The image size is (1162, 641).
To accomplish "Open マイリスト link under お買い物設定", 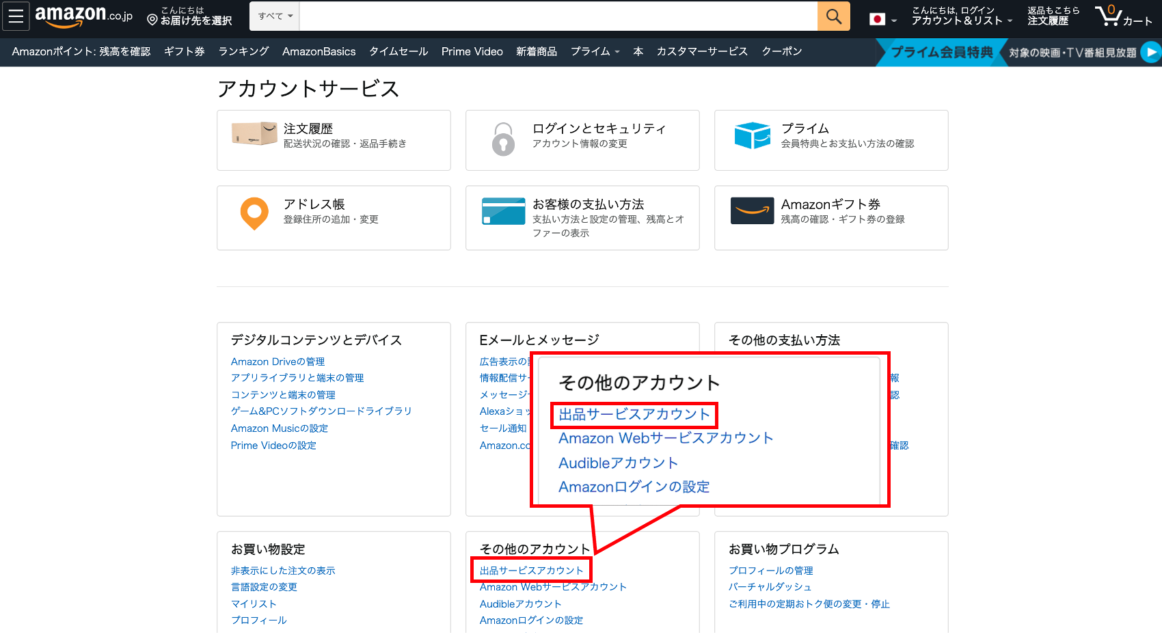I will (254, 604).
